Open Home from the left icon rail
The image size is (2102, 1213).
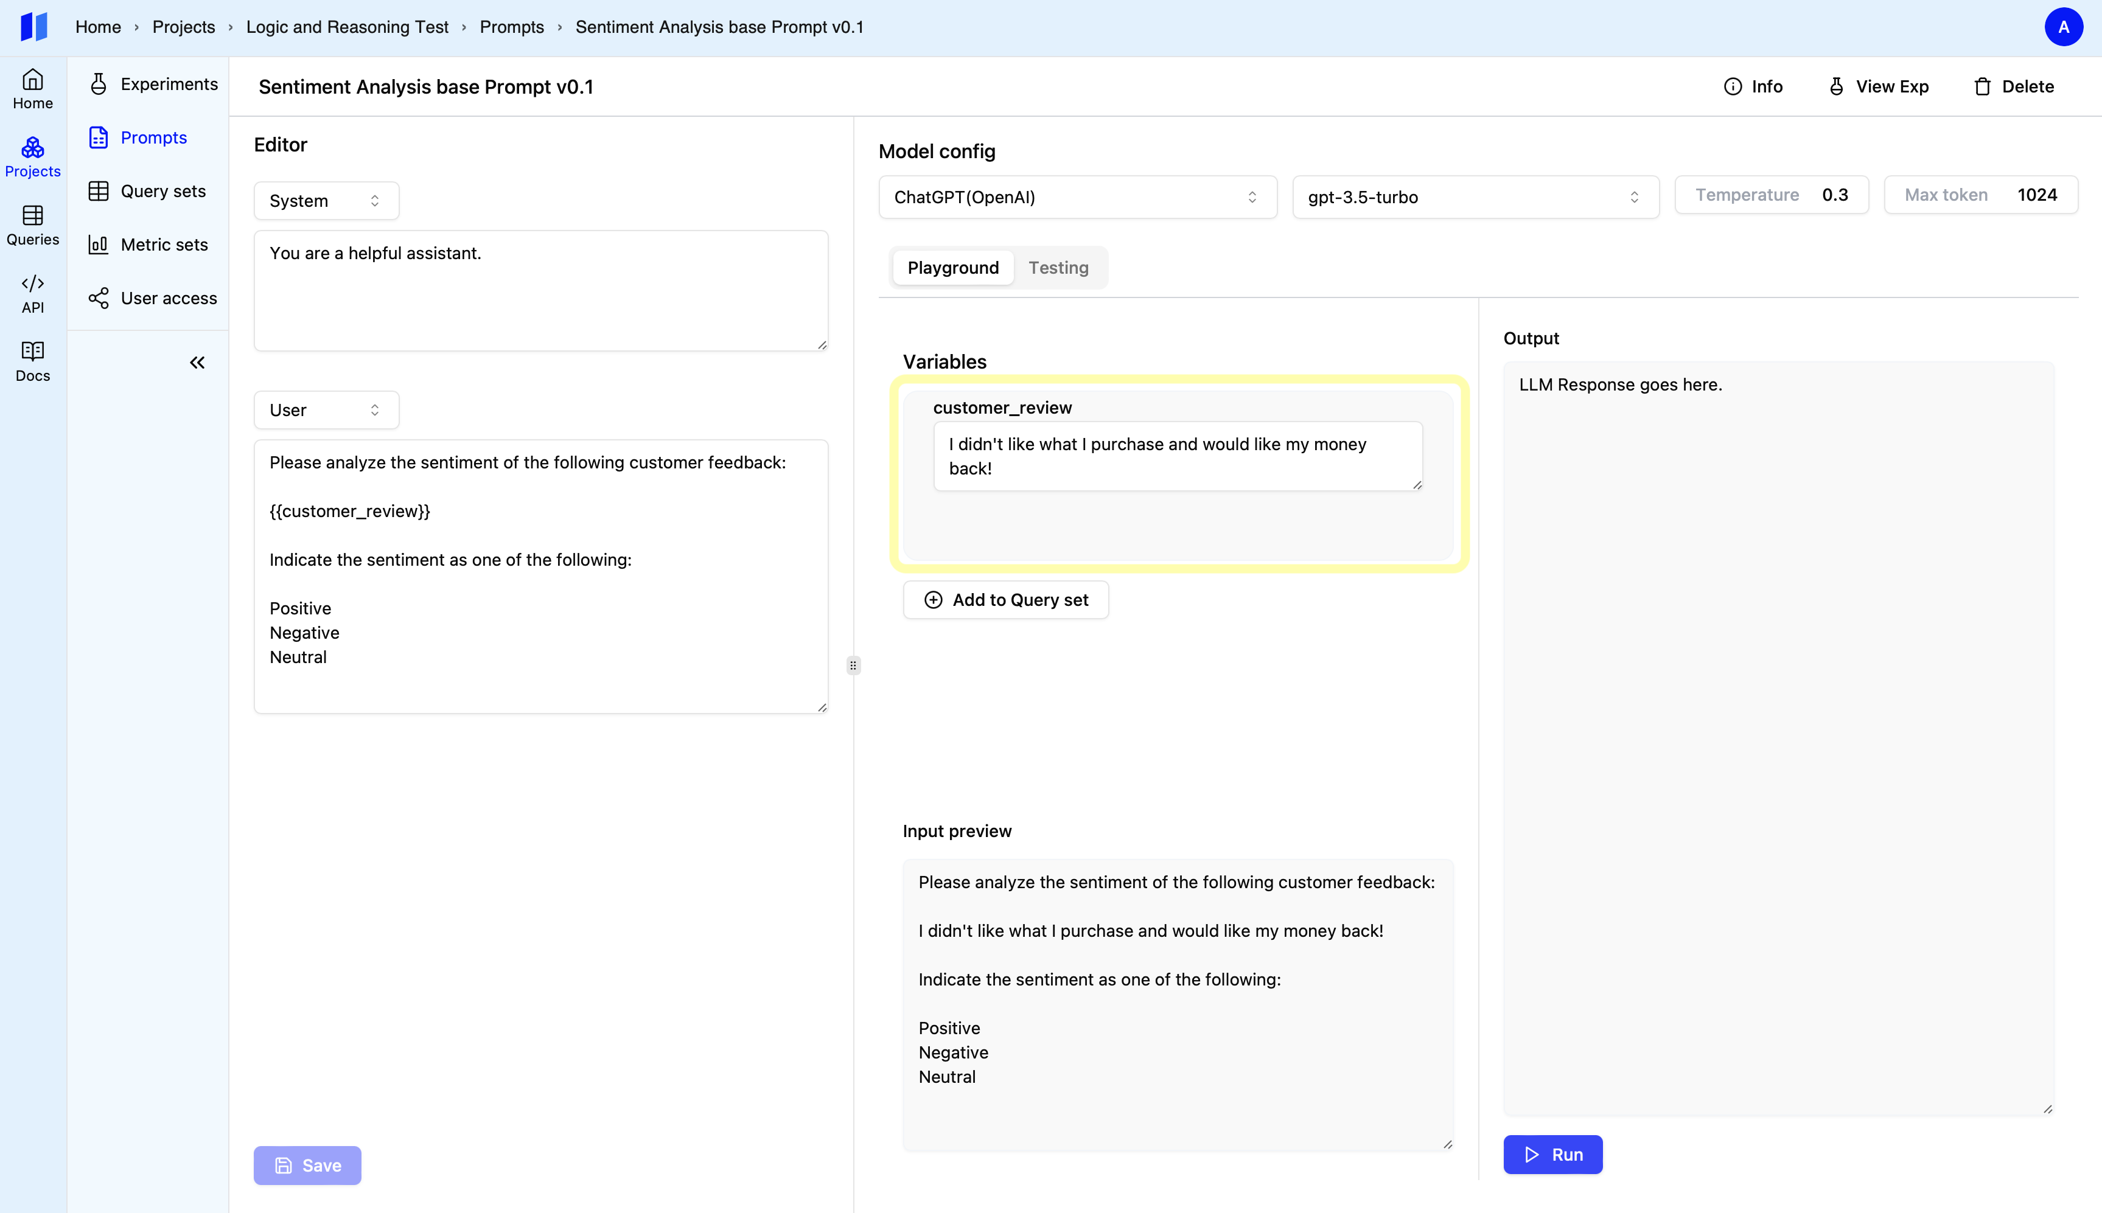32,88
